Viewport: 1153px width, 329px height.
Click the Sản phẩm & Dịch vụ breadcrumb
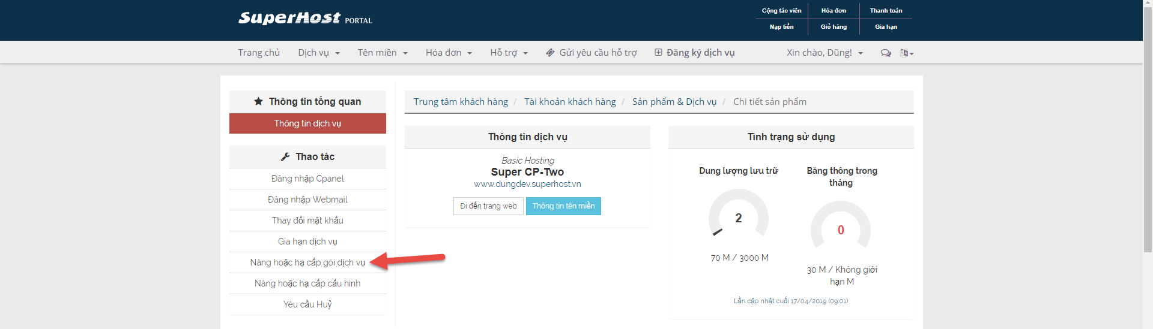[674, 102]
